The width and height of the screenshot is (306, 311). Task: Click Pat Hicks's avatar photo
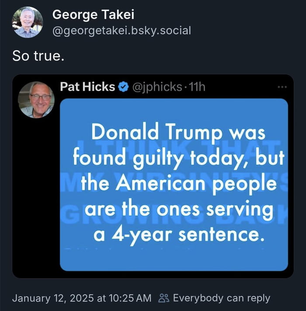[36, 100]
